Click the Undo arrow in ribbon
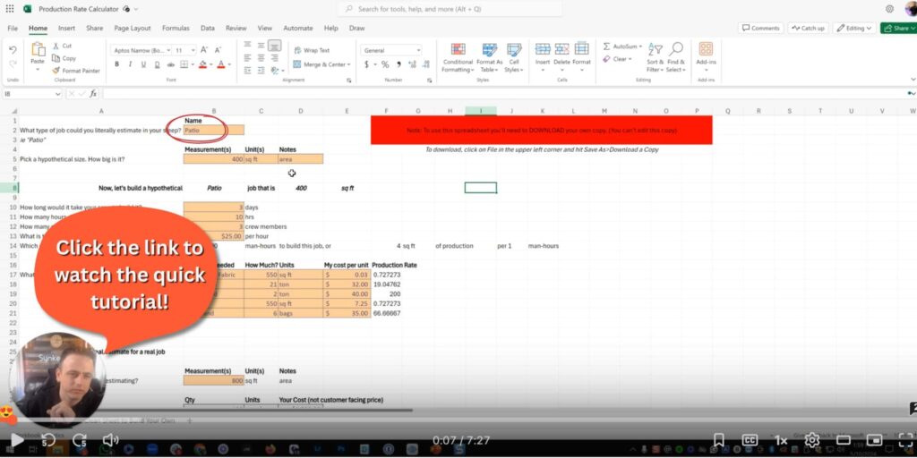917x458 pixels. (13, 50)
